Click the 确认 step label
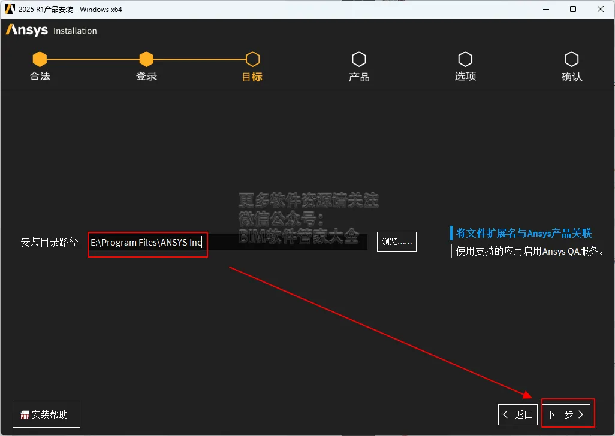 point(572,77)
